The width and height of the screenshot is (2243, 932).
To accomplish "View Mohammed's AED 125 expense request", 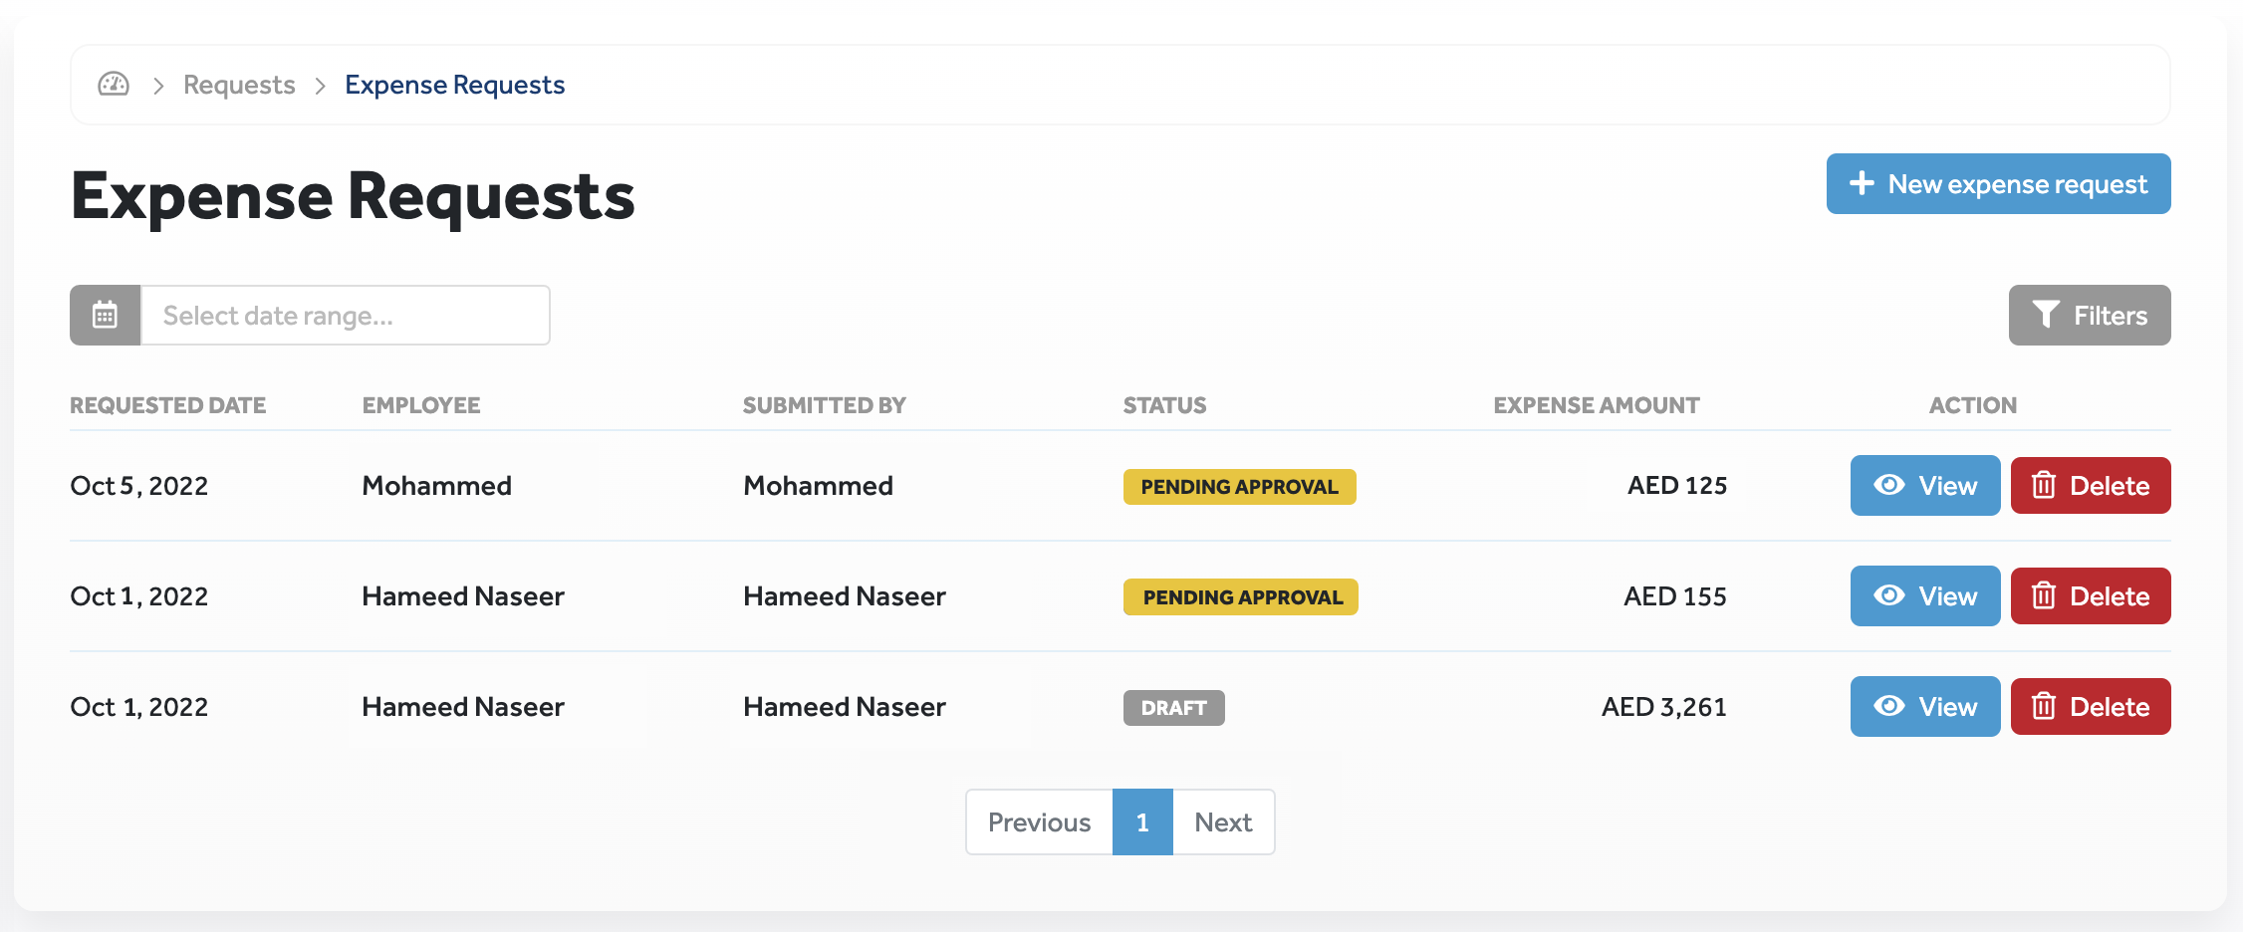I will click(x=1924, y=486).
